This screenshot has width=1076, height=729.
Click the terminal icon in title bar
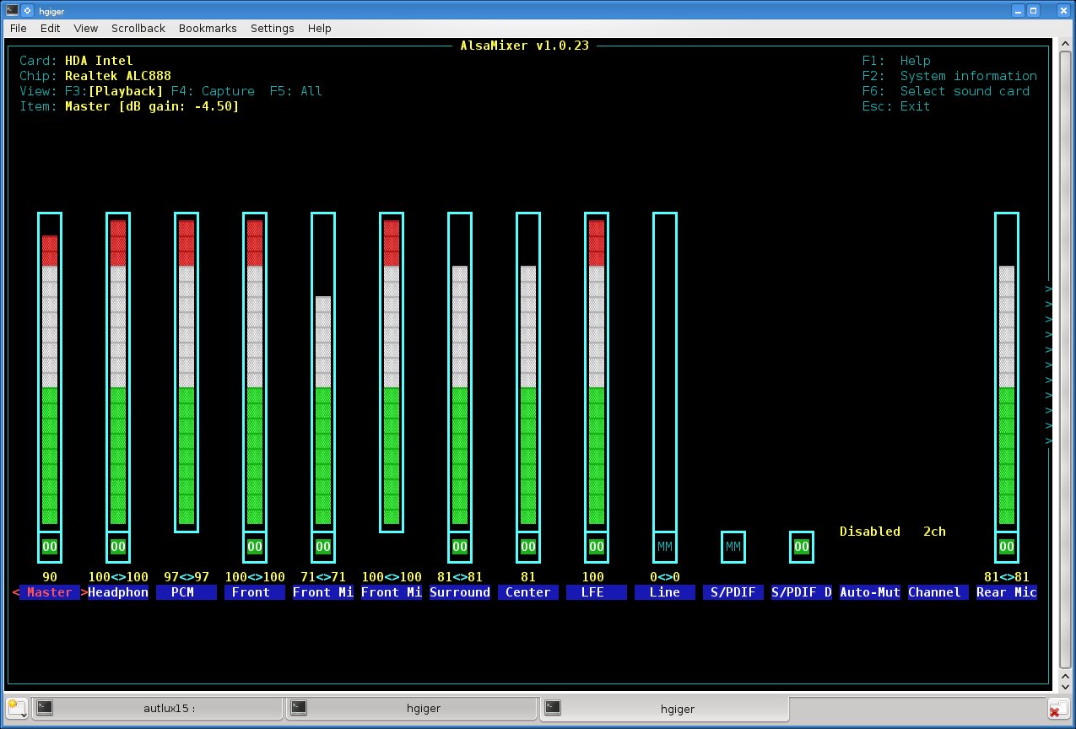[x=11, y=9]
